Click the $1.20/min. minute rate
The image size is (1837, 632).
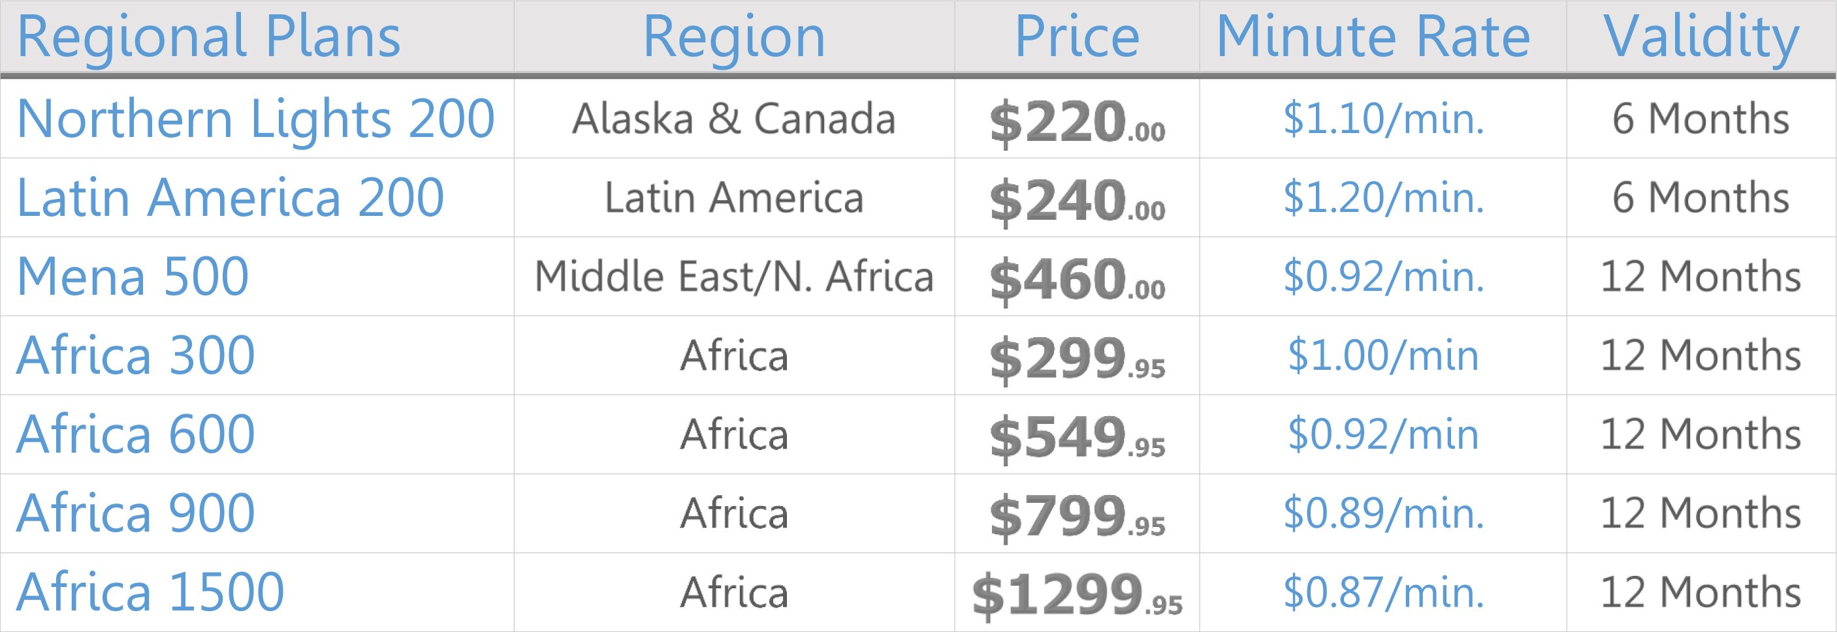pos(1383,198)
